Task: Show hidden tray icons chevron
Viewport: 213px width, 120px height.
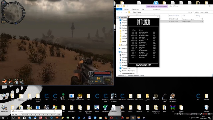Action: [x=189, y=118]
